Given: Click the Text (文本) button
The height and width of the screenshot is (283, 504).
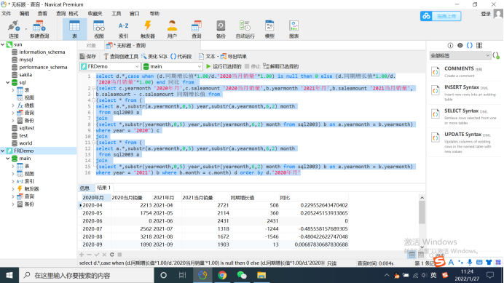Looking at the screenshot, I should (207, 57).
